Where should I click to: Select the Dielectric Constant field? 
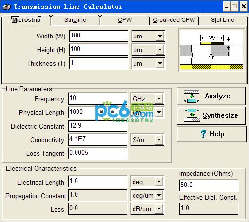[x=97, y=126]
